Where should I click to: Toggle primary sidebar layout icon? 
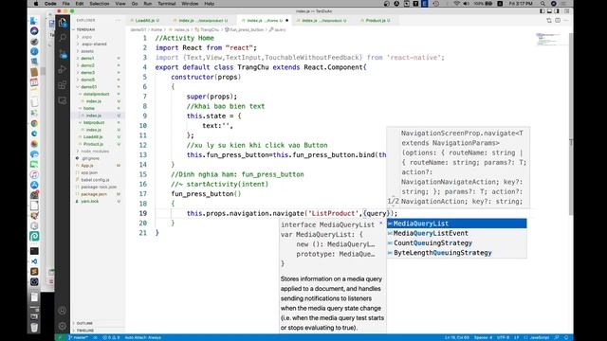click(x=542, y=11)
